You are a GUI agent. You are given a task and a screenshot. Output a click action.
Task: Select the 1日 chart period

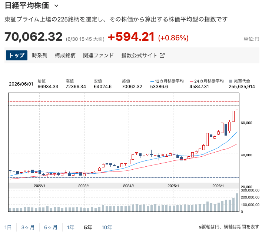tap(8, 227)
